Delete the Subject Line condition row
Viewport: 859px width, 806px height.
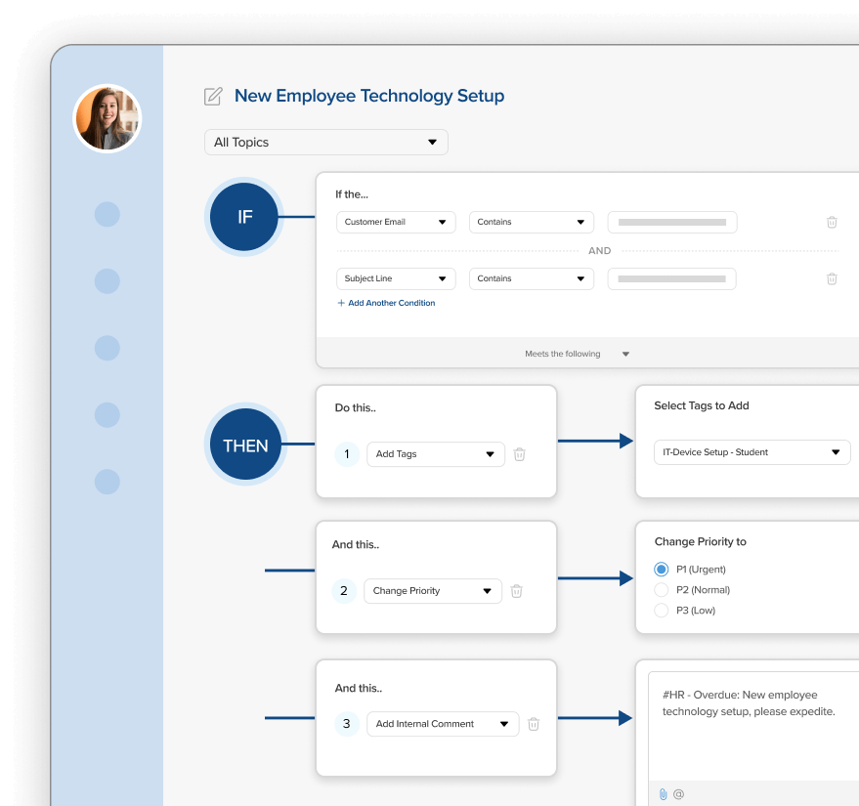[832, 278]
